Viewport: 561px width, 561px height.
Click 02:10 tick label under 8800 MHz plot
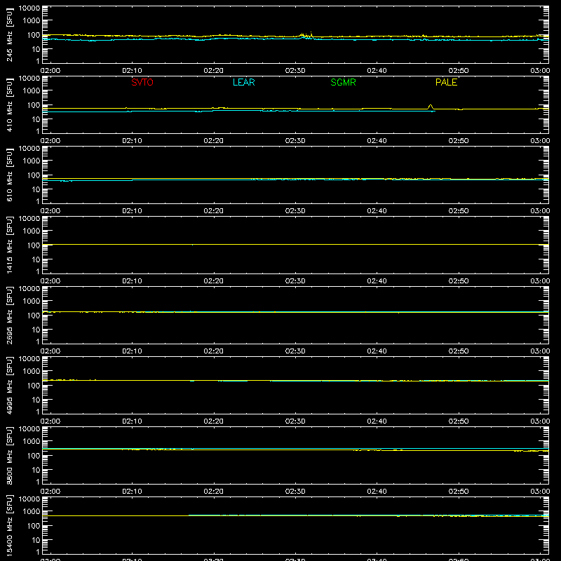[x=132, y=492]
